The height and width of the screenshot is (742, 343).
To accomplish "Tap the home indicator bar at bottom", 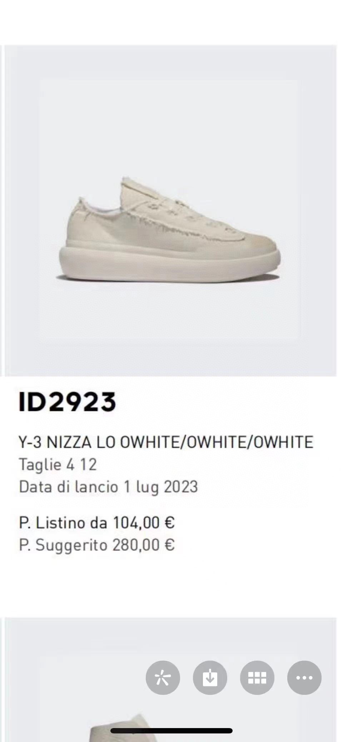I will (x=171, y=731).
